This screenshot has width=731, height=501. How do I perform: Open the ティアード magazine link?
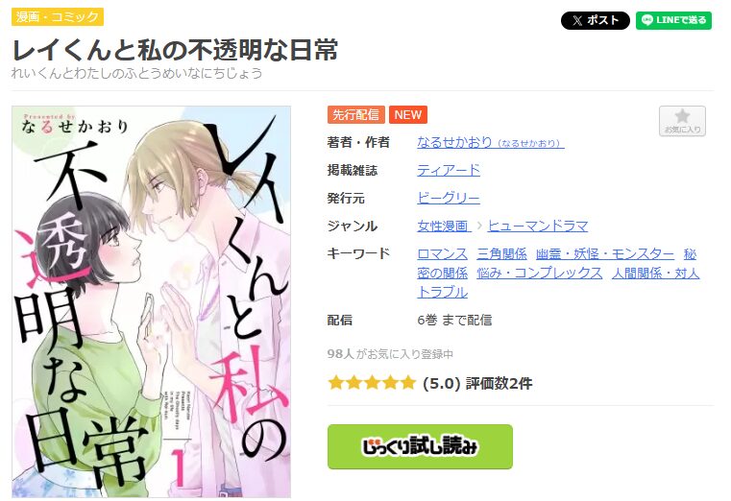[448, 171]
